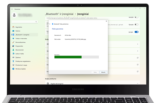Viewport: 156px width, 103px height.
Task: Open Programėlės apps section
Action: coord(19,46)
